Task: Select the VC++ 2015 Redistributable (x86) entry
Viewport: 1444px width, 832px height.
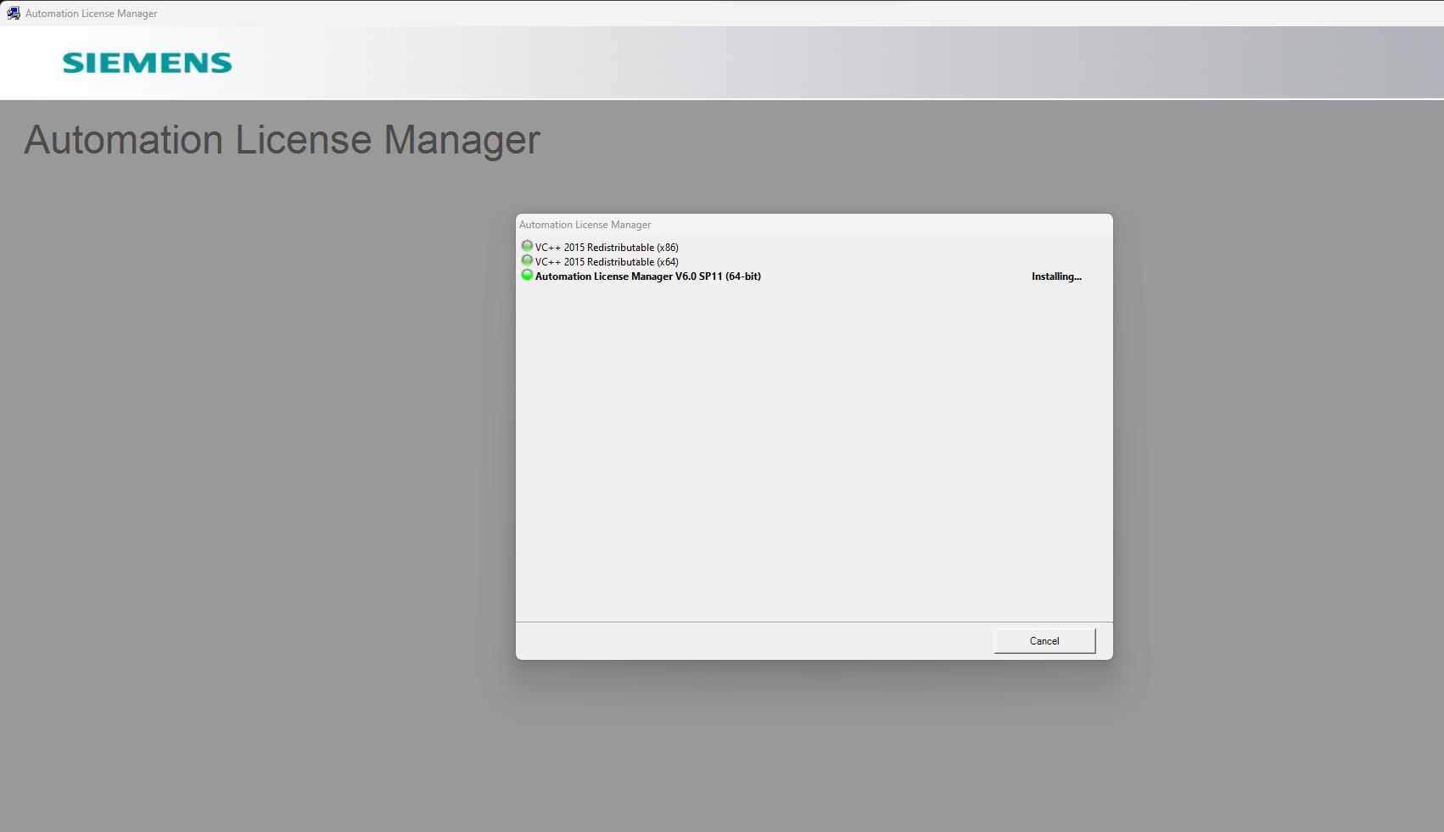Action: coord(607,248)
